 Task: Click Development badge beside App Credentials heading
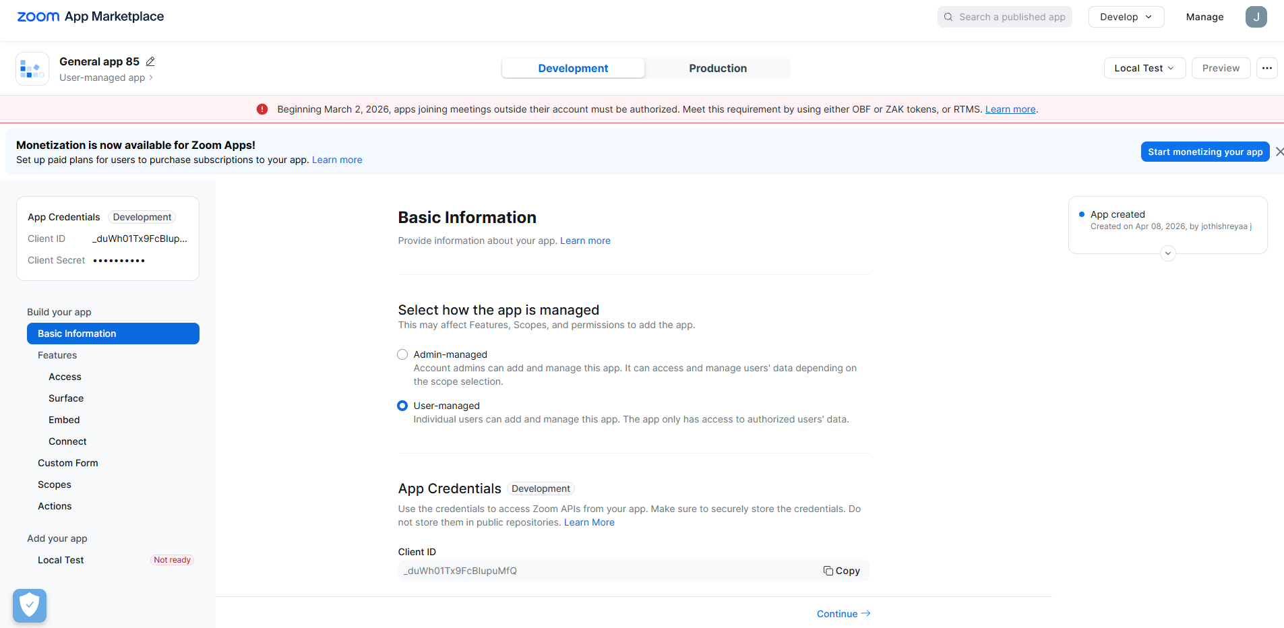click(541, 489)
